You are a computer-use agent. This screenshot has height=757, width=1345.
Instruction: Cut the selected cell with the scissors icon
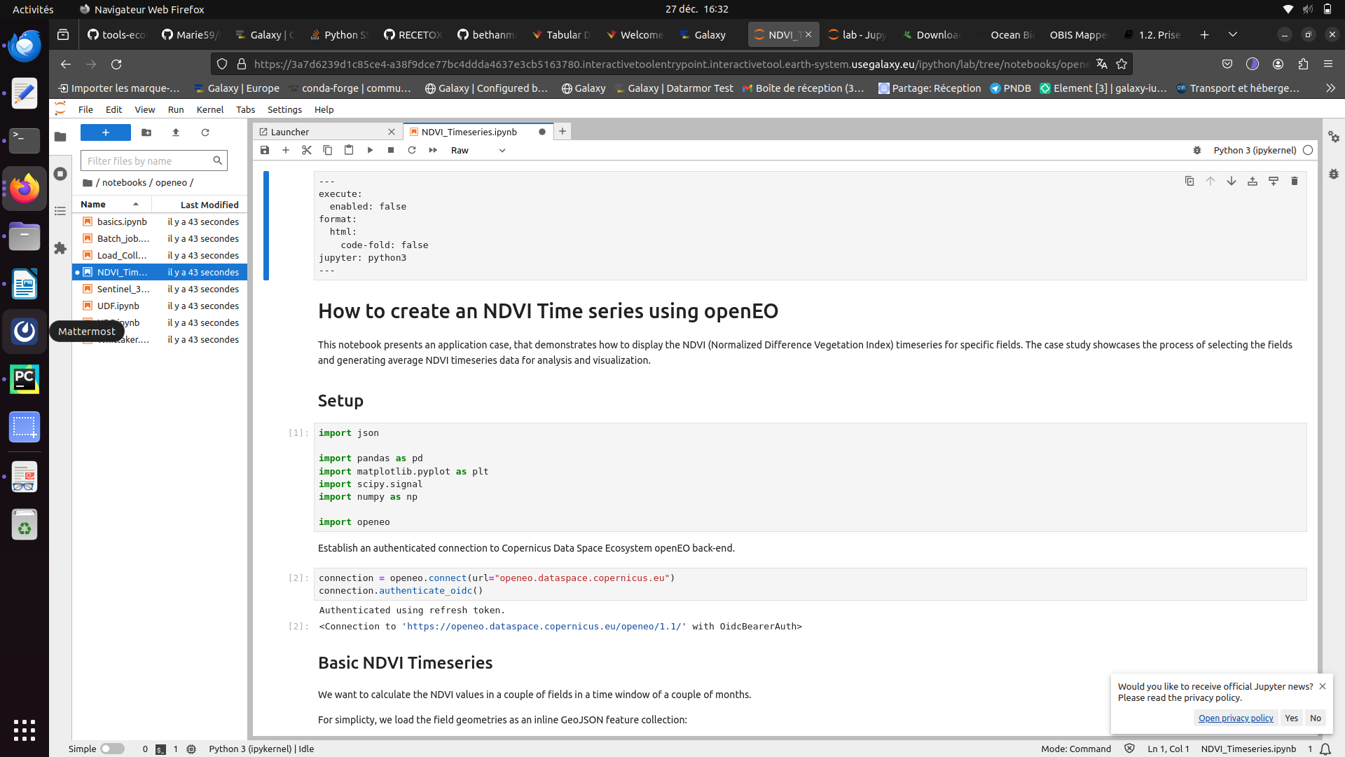[x=307, y=150]
